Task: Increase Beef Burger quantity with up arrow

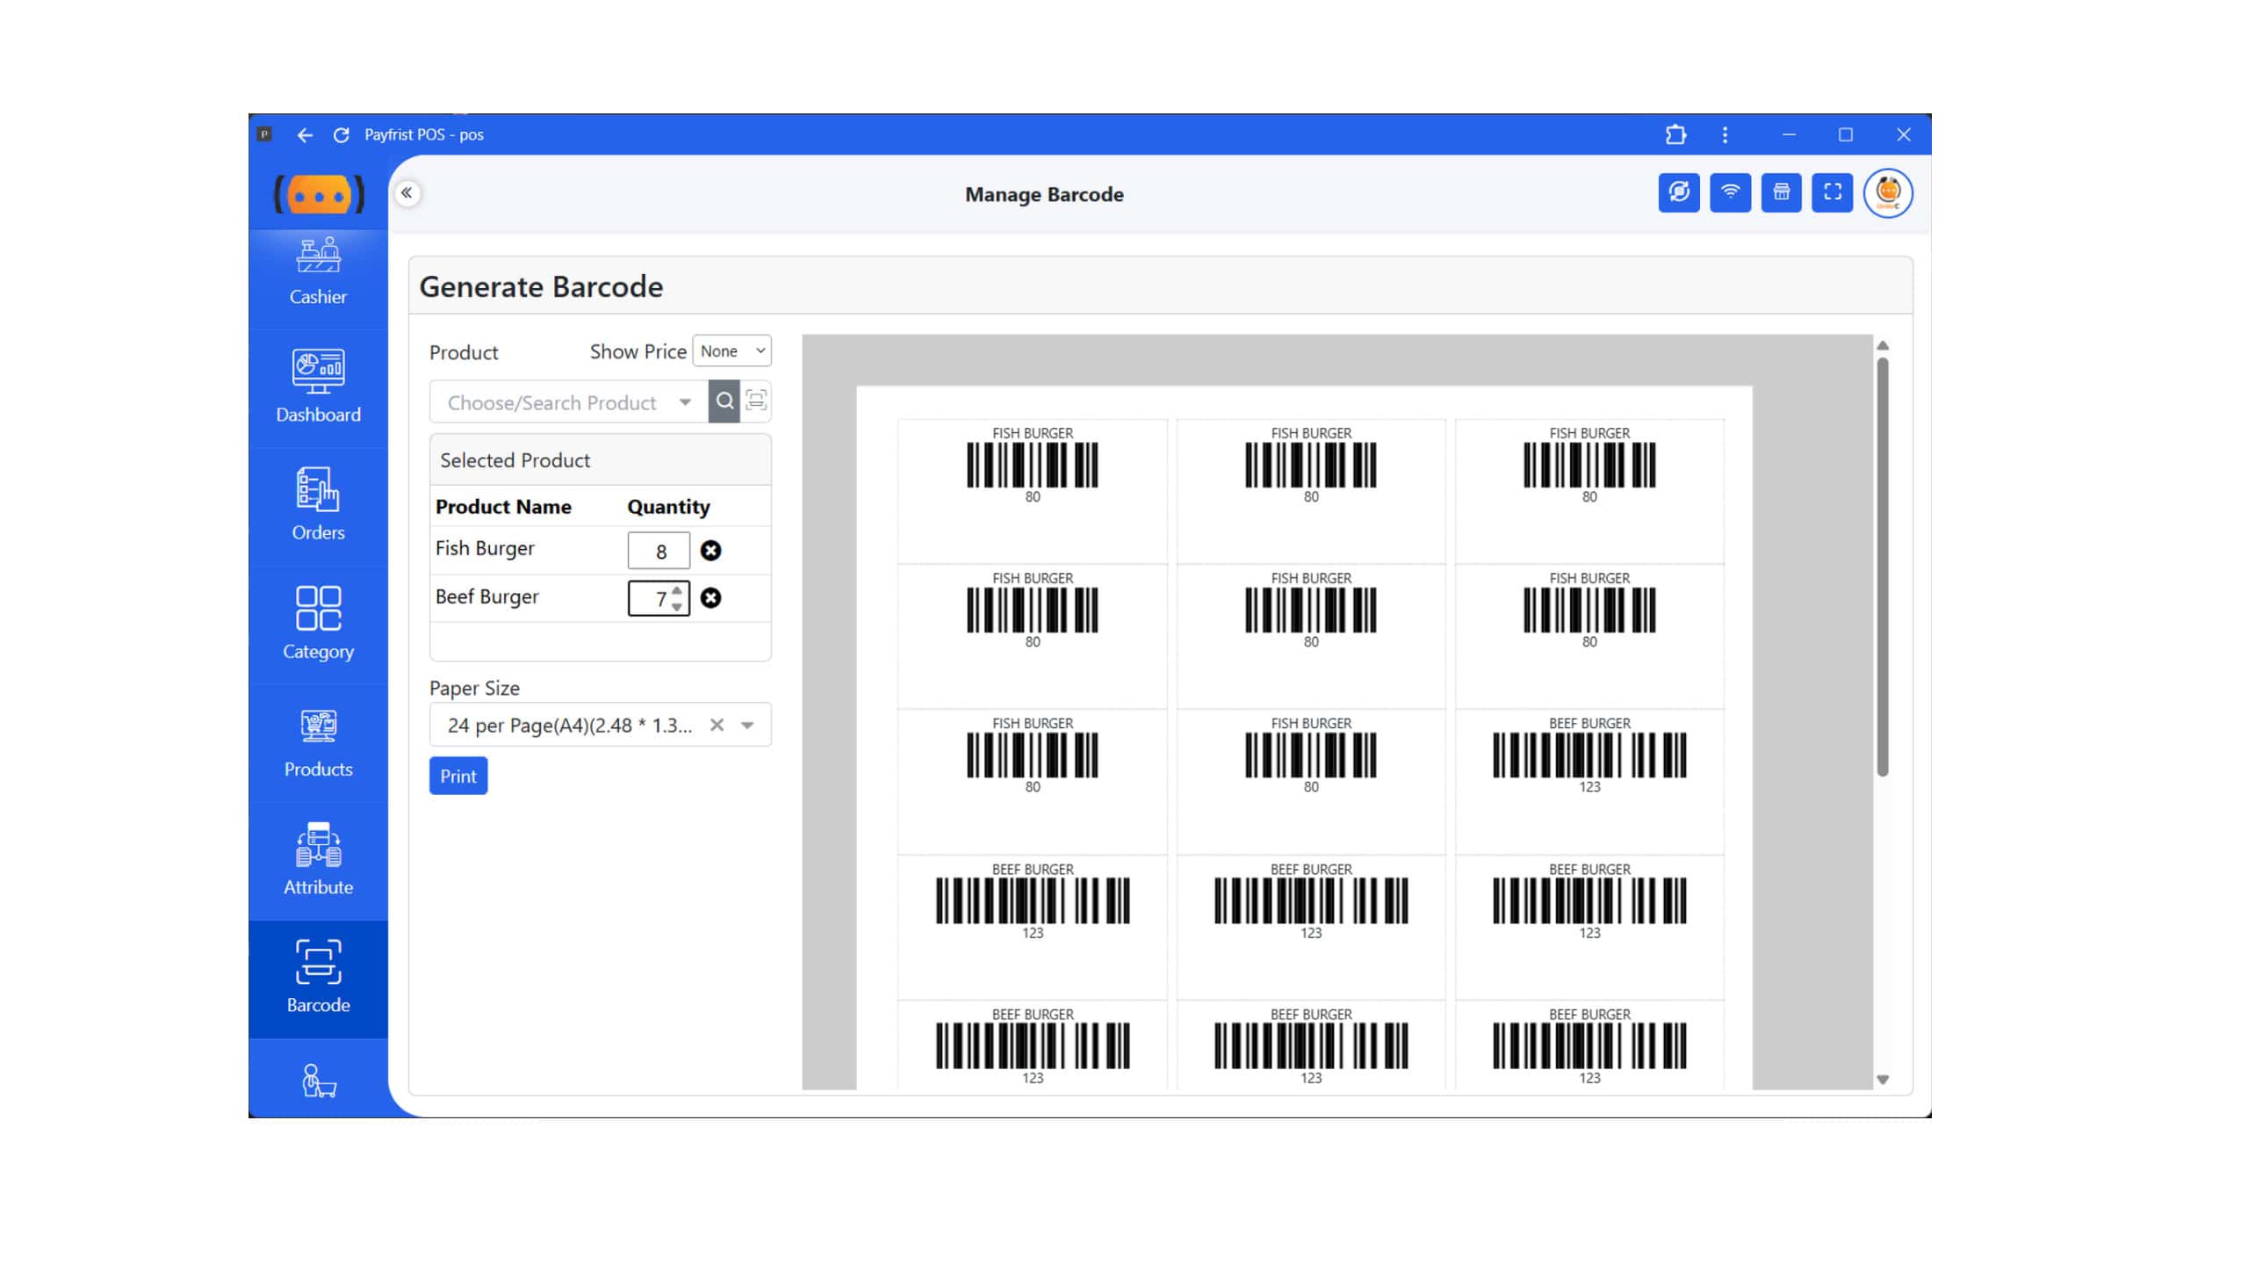Action: pyautogui.click(x=676, y=591)
